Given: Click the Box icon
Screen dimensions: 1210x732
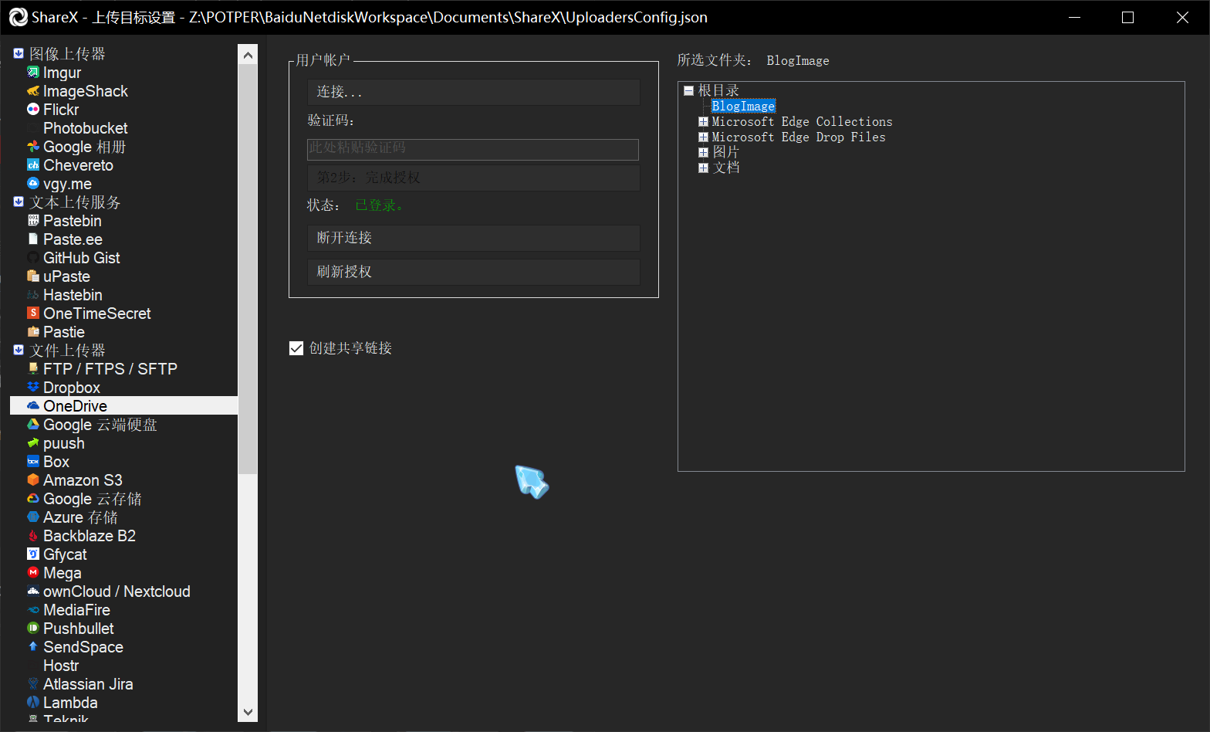Looking at the screenshot, I should pyautogui.click(x=33, y=462).
